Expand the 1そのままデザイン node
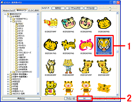 click(11, 19)
